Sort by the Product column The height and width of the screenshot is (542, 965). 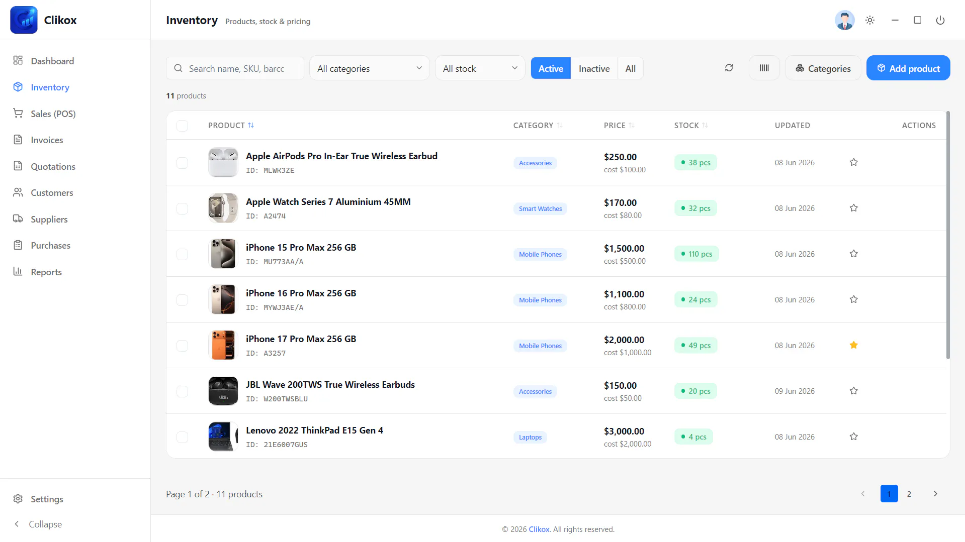point(231,125)
